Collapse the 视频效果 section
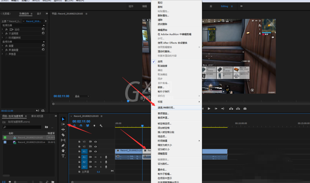The height and width of the screenshot is (183, 310). pyautogui.click(x=44, y=25)
